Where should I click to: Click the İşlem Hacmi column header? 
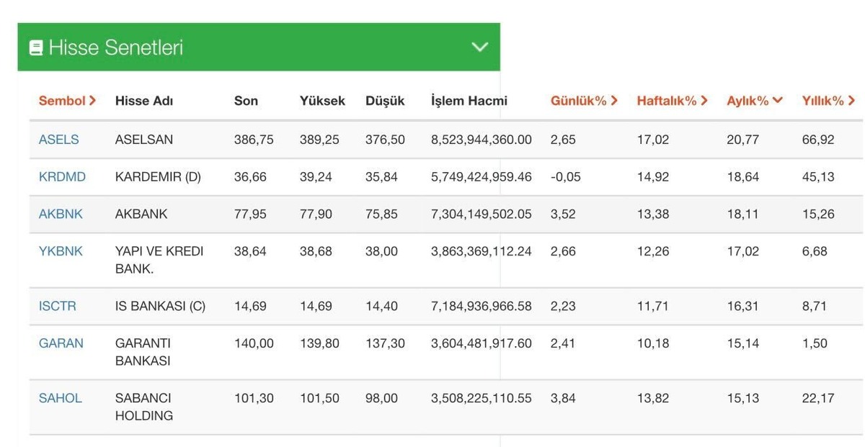coord(469,101)
